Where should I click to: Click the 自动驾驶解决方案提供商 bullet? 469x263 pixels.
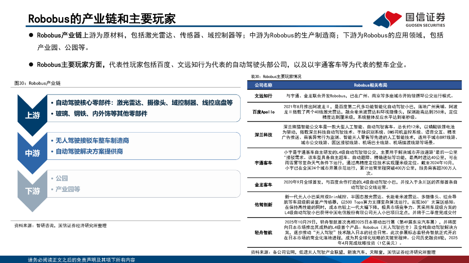pos(87,151)
